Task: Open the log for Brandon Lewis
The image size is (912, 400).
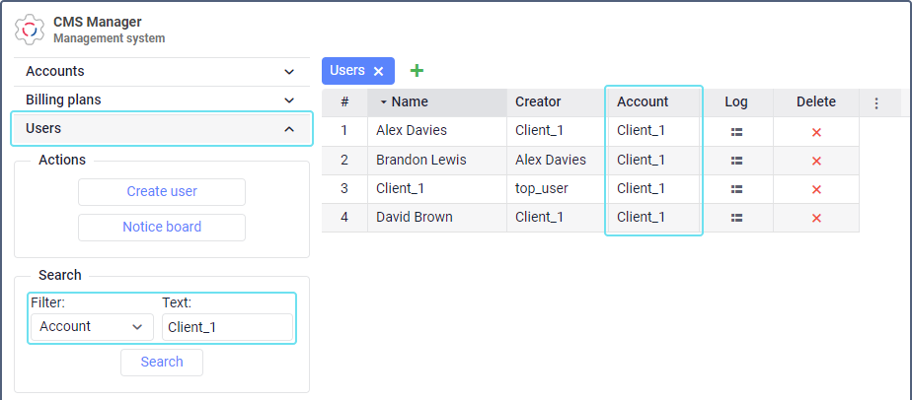Action: tap(736, 161)
